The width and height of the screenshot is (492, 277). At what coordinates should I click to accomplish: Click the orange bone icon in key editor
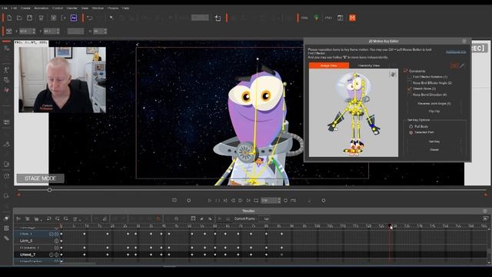click(x=454, y=65)
